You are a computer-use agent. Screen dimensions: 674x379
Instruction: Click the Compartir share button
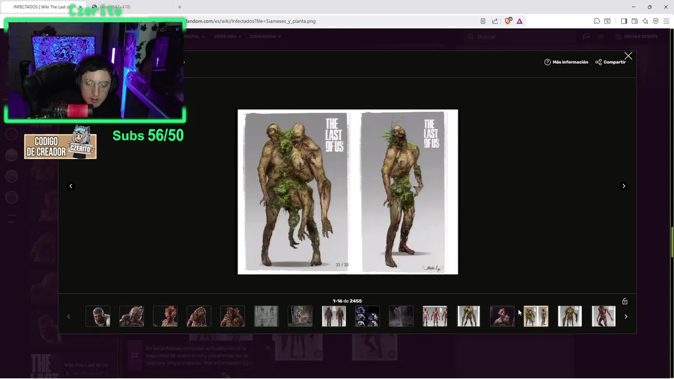(x=610, y=62)
